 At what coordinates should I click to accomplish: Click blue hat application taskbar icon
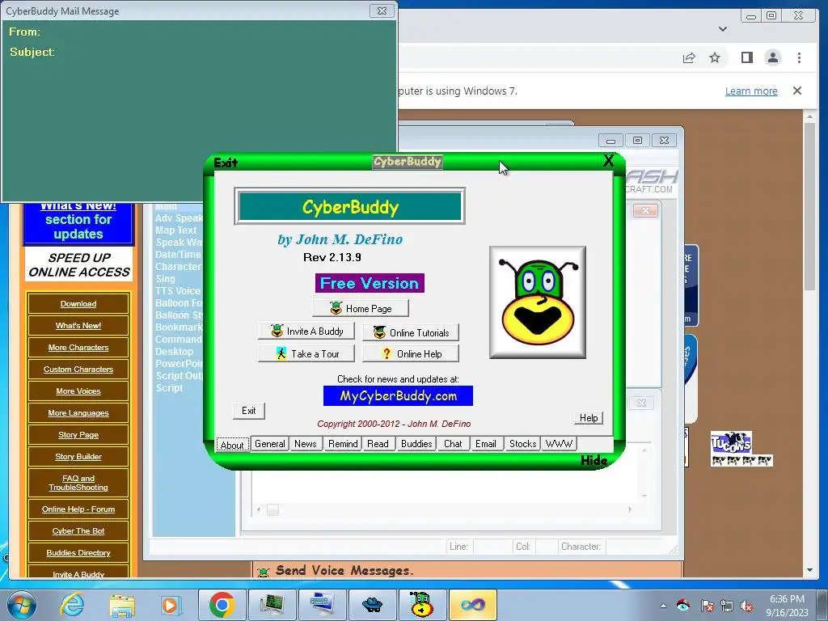(x=372, y=605)
